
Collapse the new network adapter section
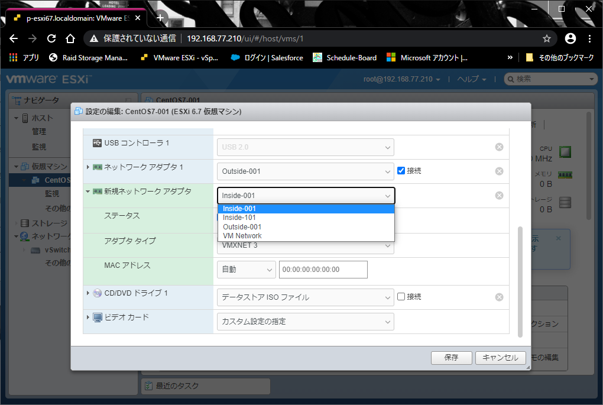coord(87,191)
